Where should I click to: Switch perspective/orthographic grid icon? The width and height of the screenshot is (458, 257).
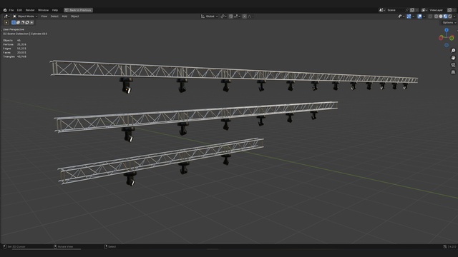point(453,72)
